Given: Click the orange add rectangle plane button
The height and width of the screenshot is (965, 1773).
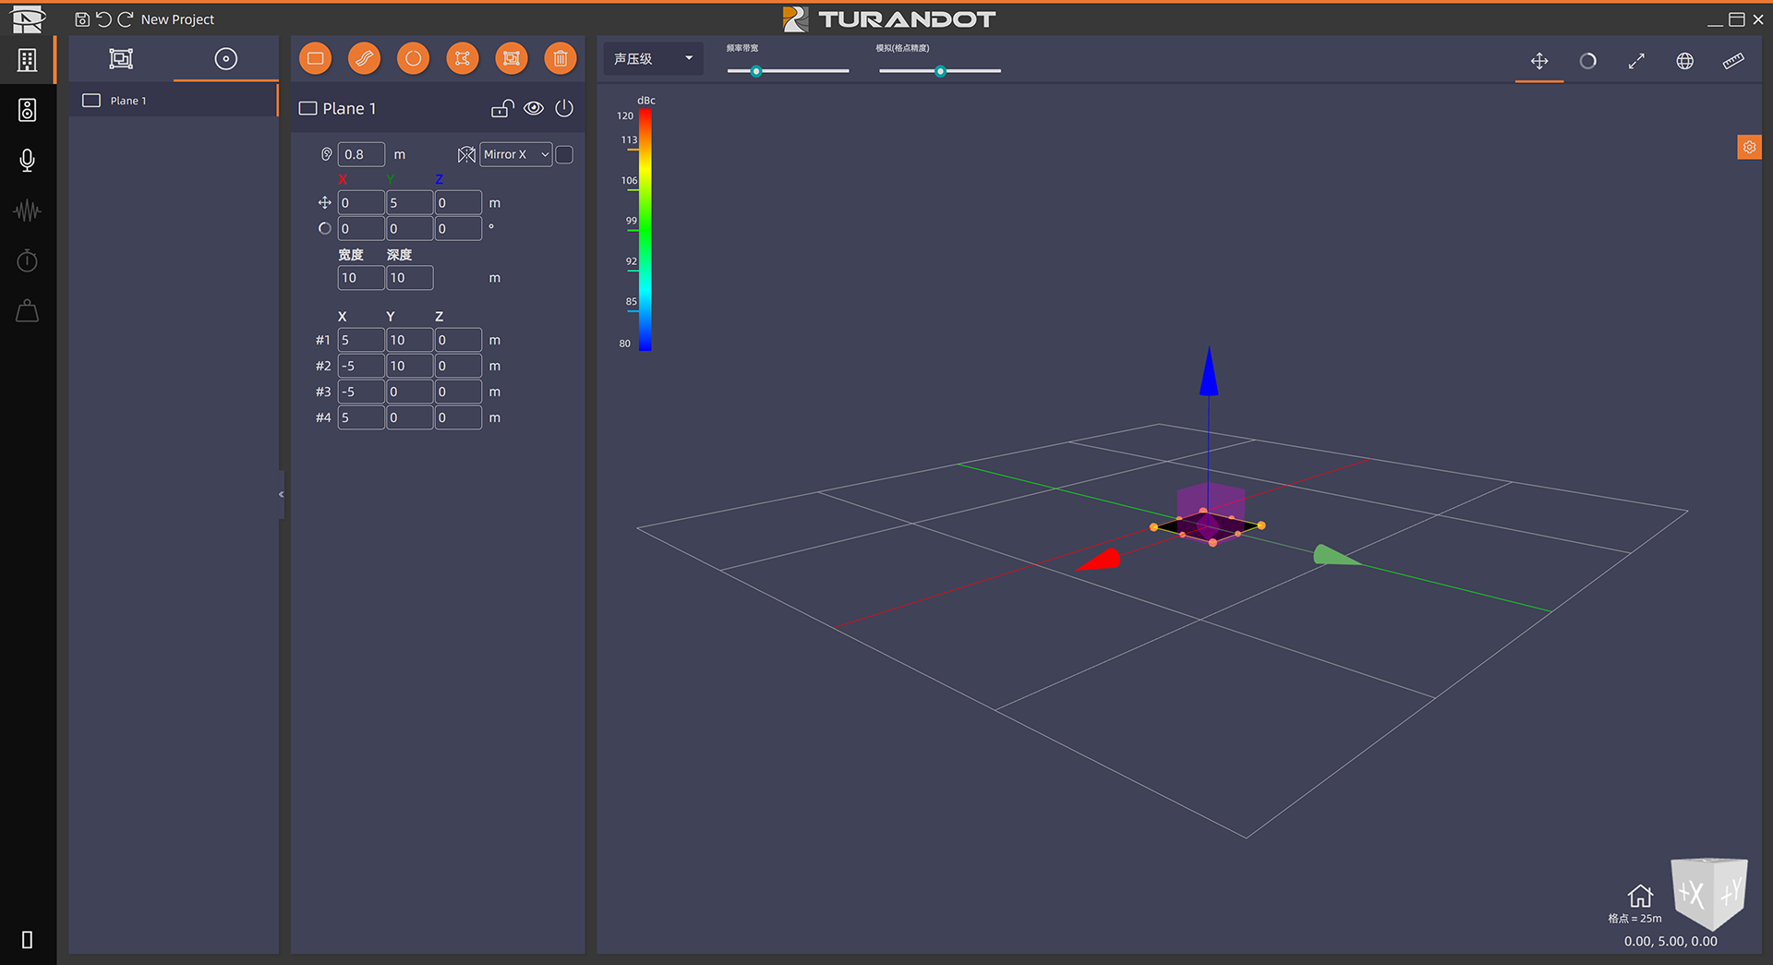Looking at the screenshot, I should pyautogui.click(x=315, y=59).
